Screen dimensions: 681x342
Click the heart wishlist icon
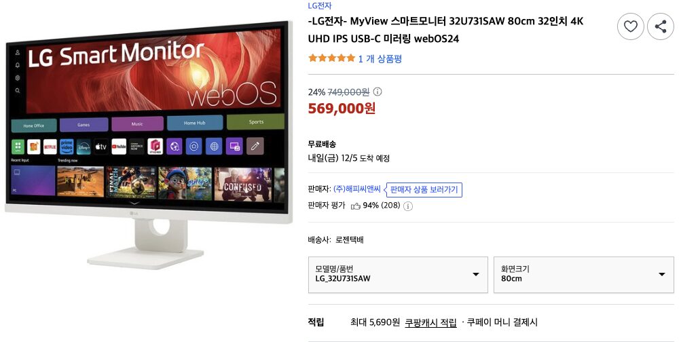(630, 26)
